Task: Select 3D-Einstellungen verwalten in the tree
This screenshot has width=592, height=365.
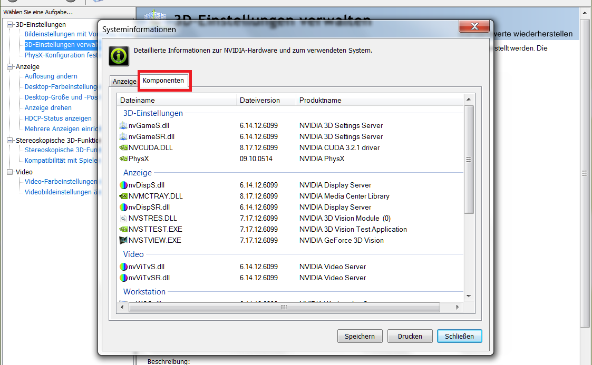Action: (x=61, y=44)
